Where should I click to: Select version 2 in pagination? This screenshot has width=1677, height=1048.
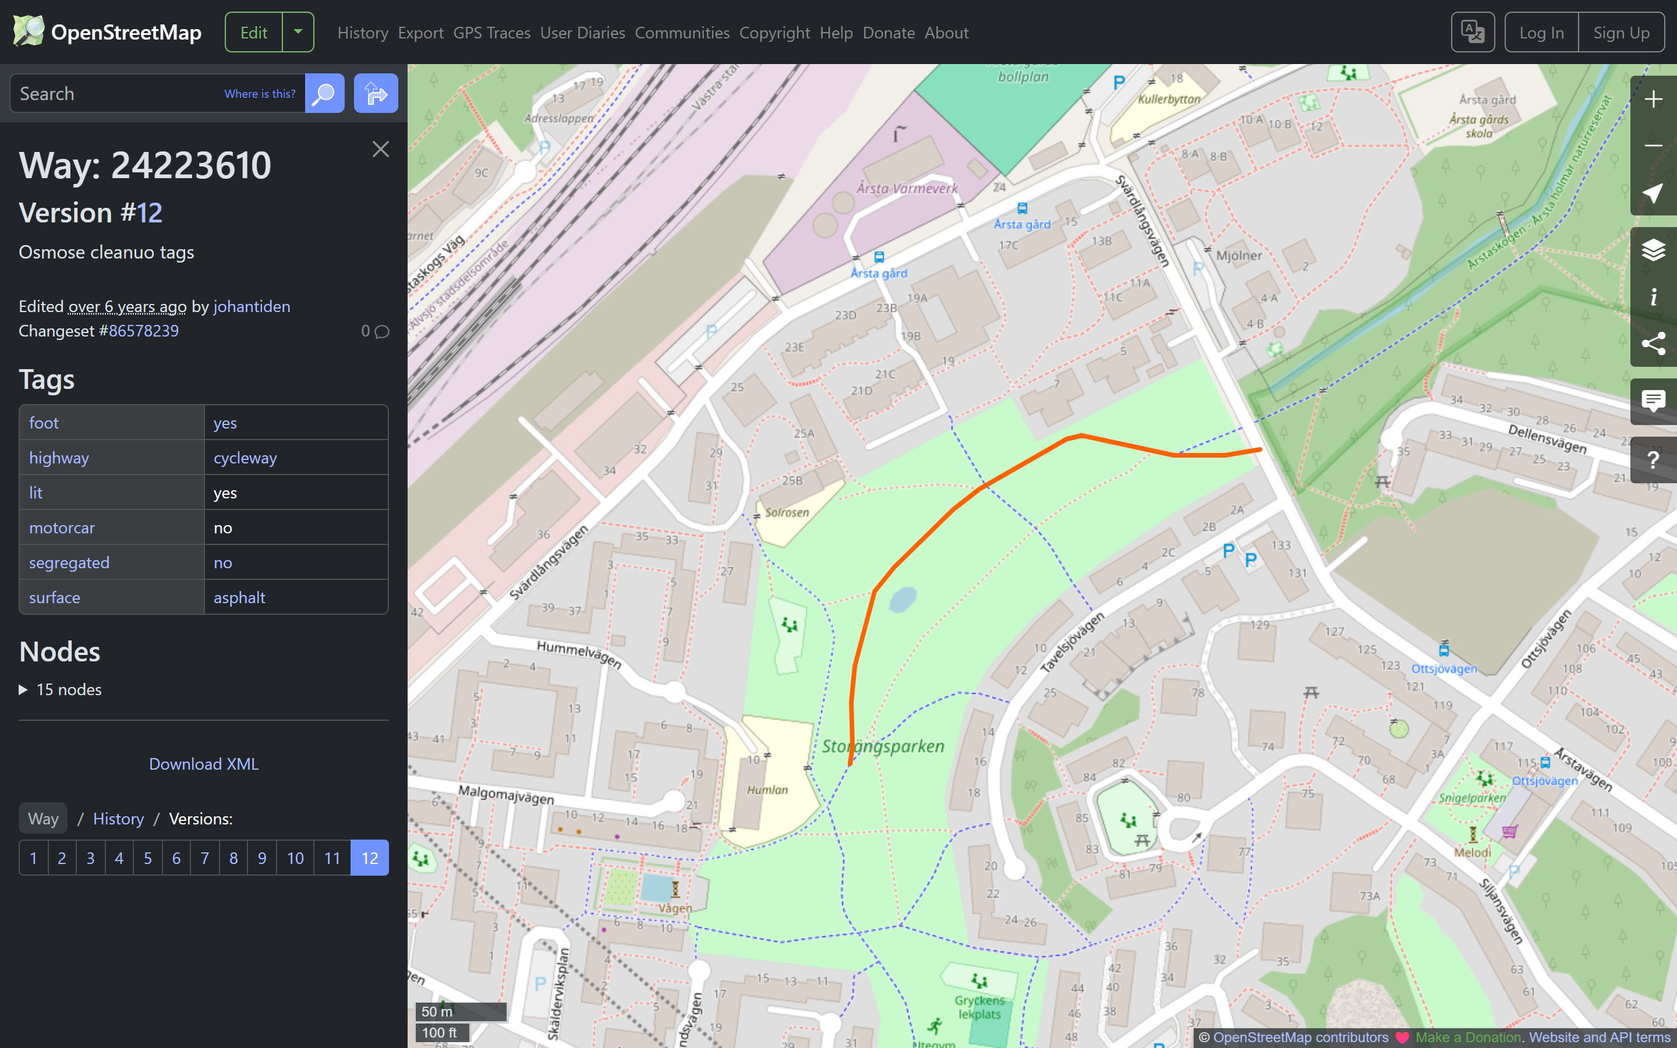point(62,858)
